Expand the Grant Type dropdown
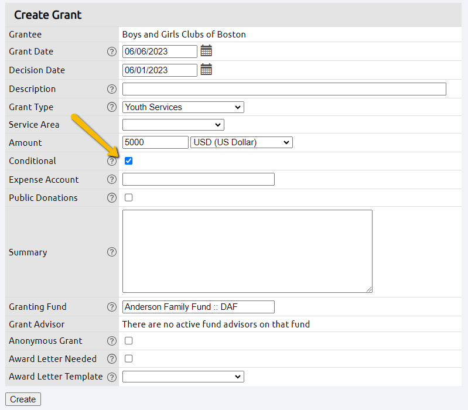The height and width of the screenshot is (410, 468). click(183, 107)
